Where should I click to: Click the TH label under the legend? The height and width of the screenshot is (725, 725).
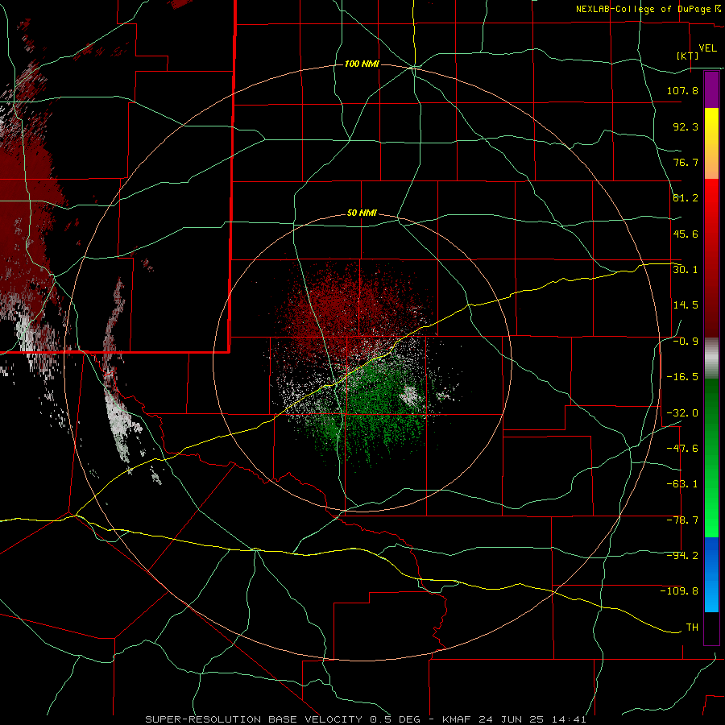(x=692, y=627)
